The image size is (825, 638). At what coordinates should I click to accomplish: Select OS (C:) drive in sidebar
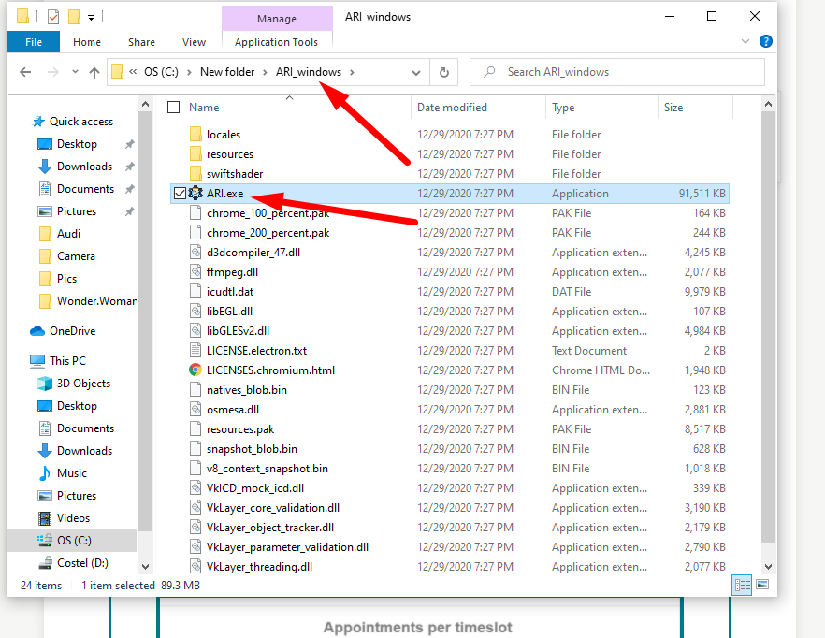tap(74, 541)
